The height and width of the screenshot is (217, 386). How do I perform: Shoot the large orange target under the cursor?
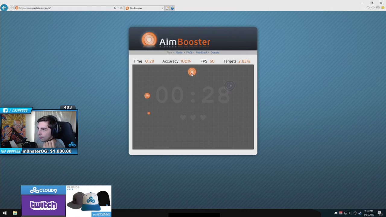point(192,72)
